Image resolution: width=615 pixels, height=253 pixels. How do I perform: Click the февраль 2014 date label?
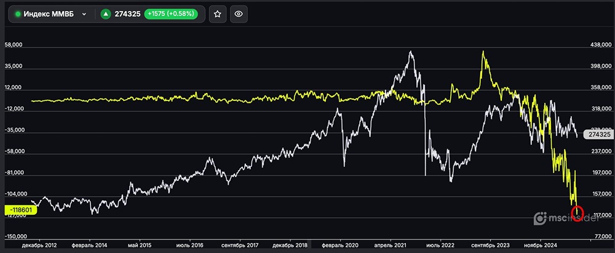(x=89, y=245)
